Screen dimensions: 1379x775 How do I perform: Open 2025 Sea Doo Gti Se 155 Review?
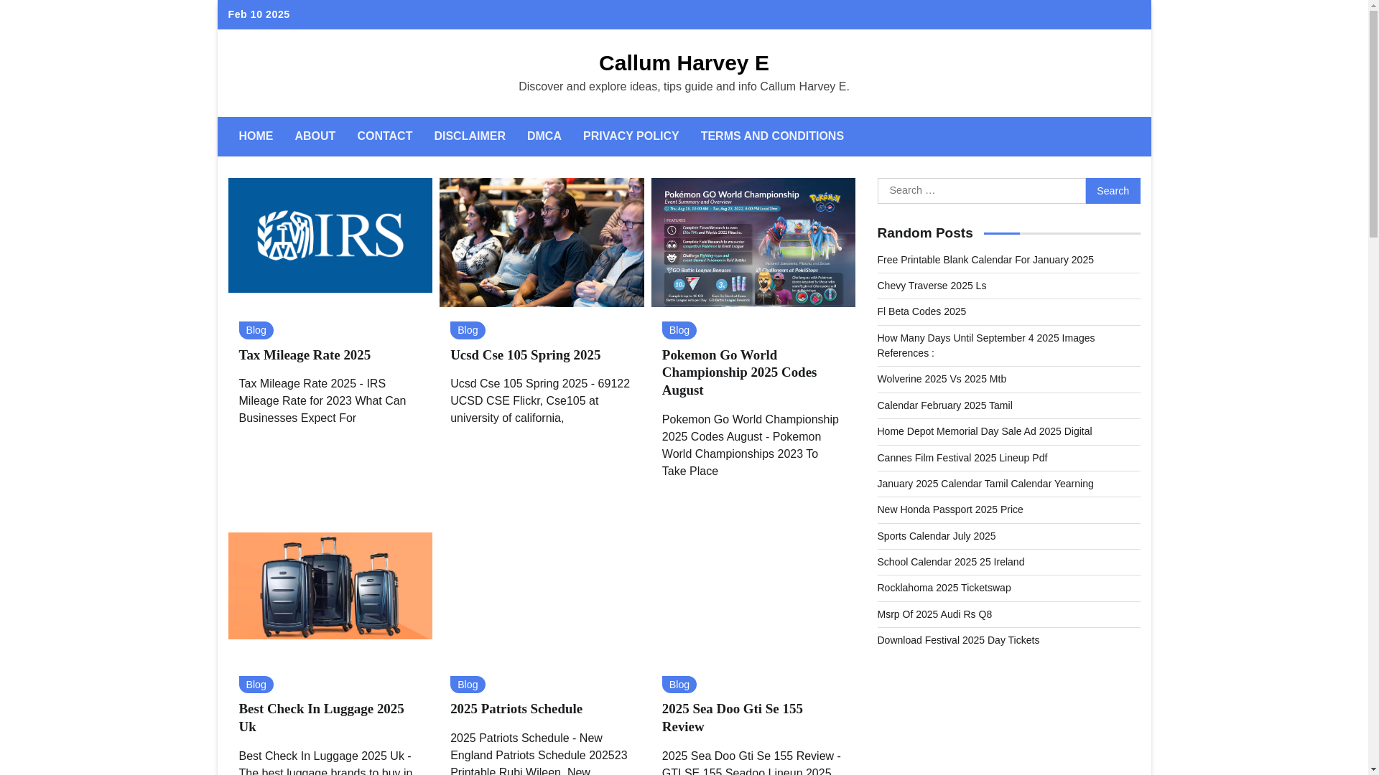tap(733, 718)
